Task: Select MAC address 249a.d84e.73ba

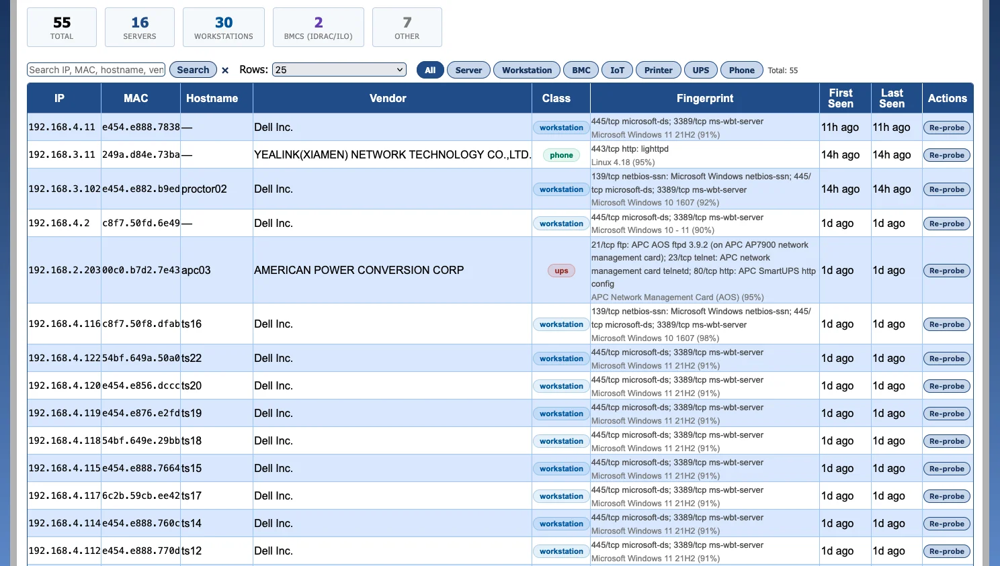Action: pos(141,154)
